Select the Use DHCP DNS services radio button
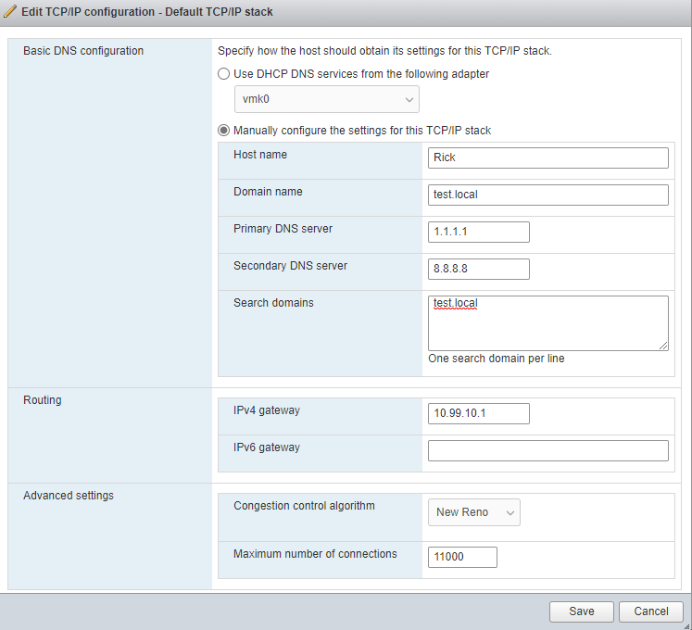Image resolution: width=692 pixels, height=630 pixels. (223, 74)
